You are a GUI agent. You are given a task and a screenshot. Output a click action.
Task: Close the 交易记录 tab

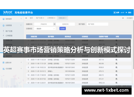(x=66, y=18)
